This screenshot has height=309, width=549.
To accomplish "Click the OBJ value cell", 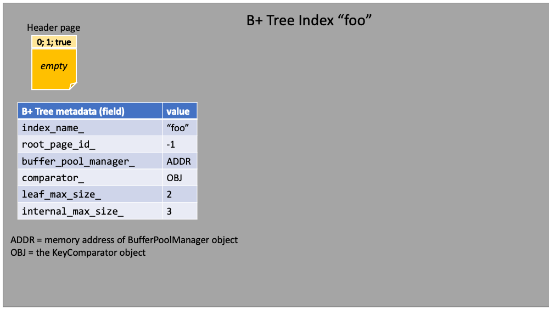I will click(180, 177).
